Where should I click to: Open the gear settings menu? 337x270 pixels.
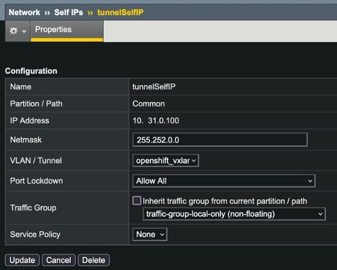pyautogui.click(x=17, y=31)
